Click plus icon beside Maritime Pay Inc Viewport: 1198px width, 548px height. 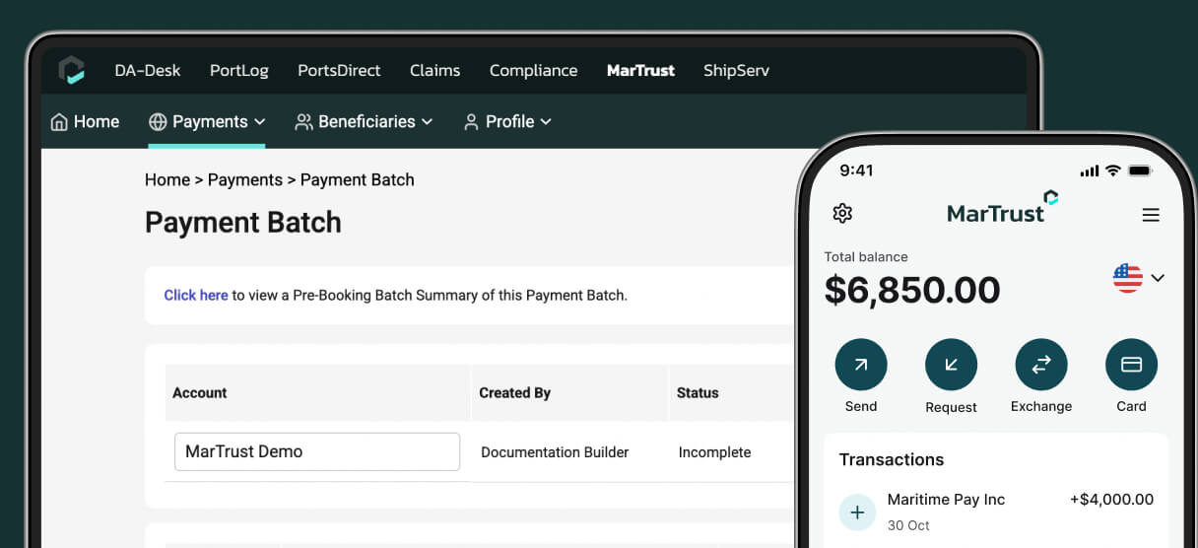pyautogui.click(x=856, y=513)
